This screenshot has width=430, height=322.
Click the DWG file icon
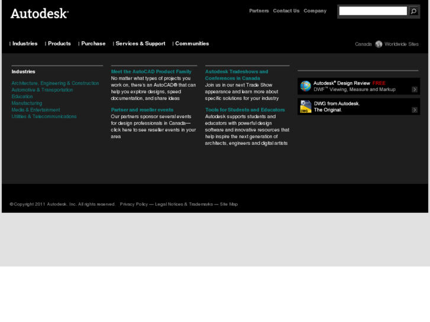click(x=306, y=106)
